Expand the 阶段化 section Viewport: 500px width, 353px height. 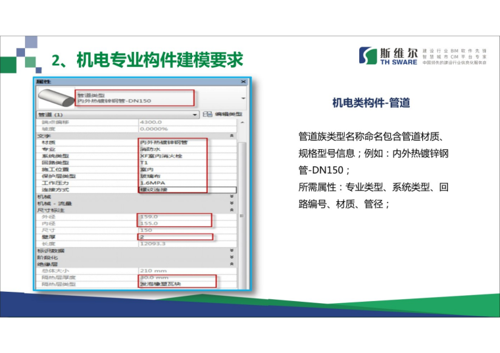click(231, 257)
